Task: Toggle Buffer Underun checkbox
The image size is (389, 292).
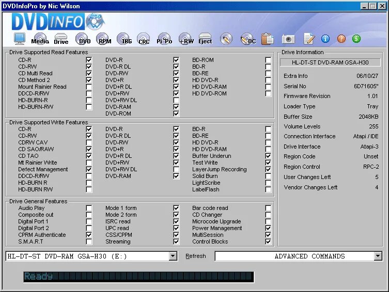Action: (268, 156)
